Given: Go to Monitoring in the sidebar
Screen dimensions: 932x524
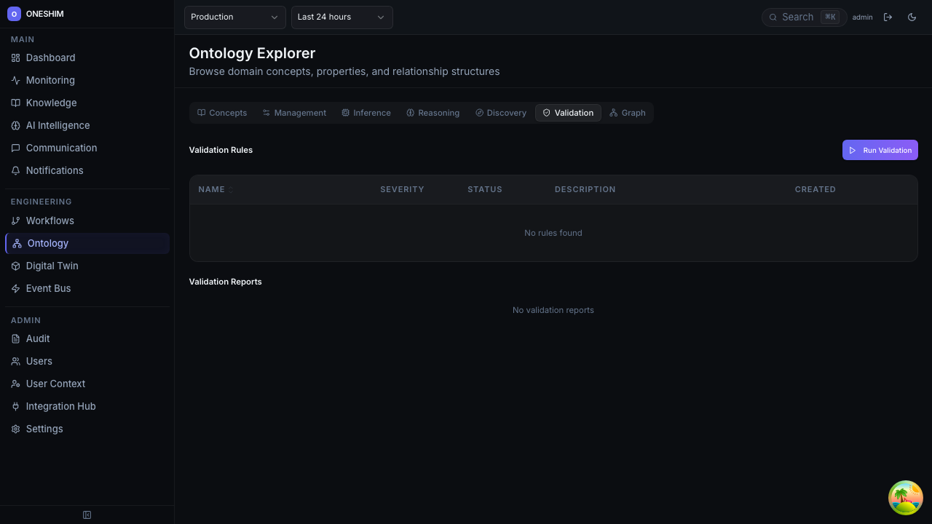Looking at the screenshot, I should [x=50, y=80].
